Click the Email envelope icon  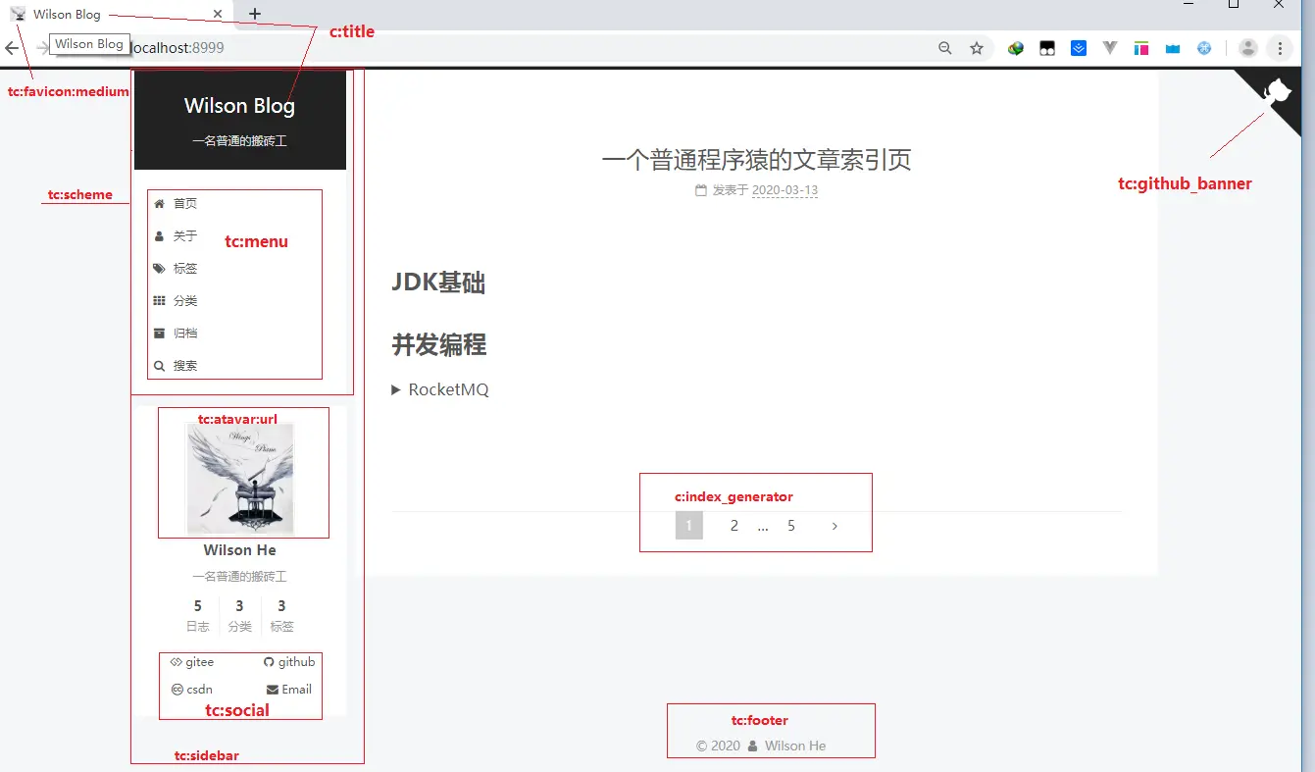click(x=270, y=689)
